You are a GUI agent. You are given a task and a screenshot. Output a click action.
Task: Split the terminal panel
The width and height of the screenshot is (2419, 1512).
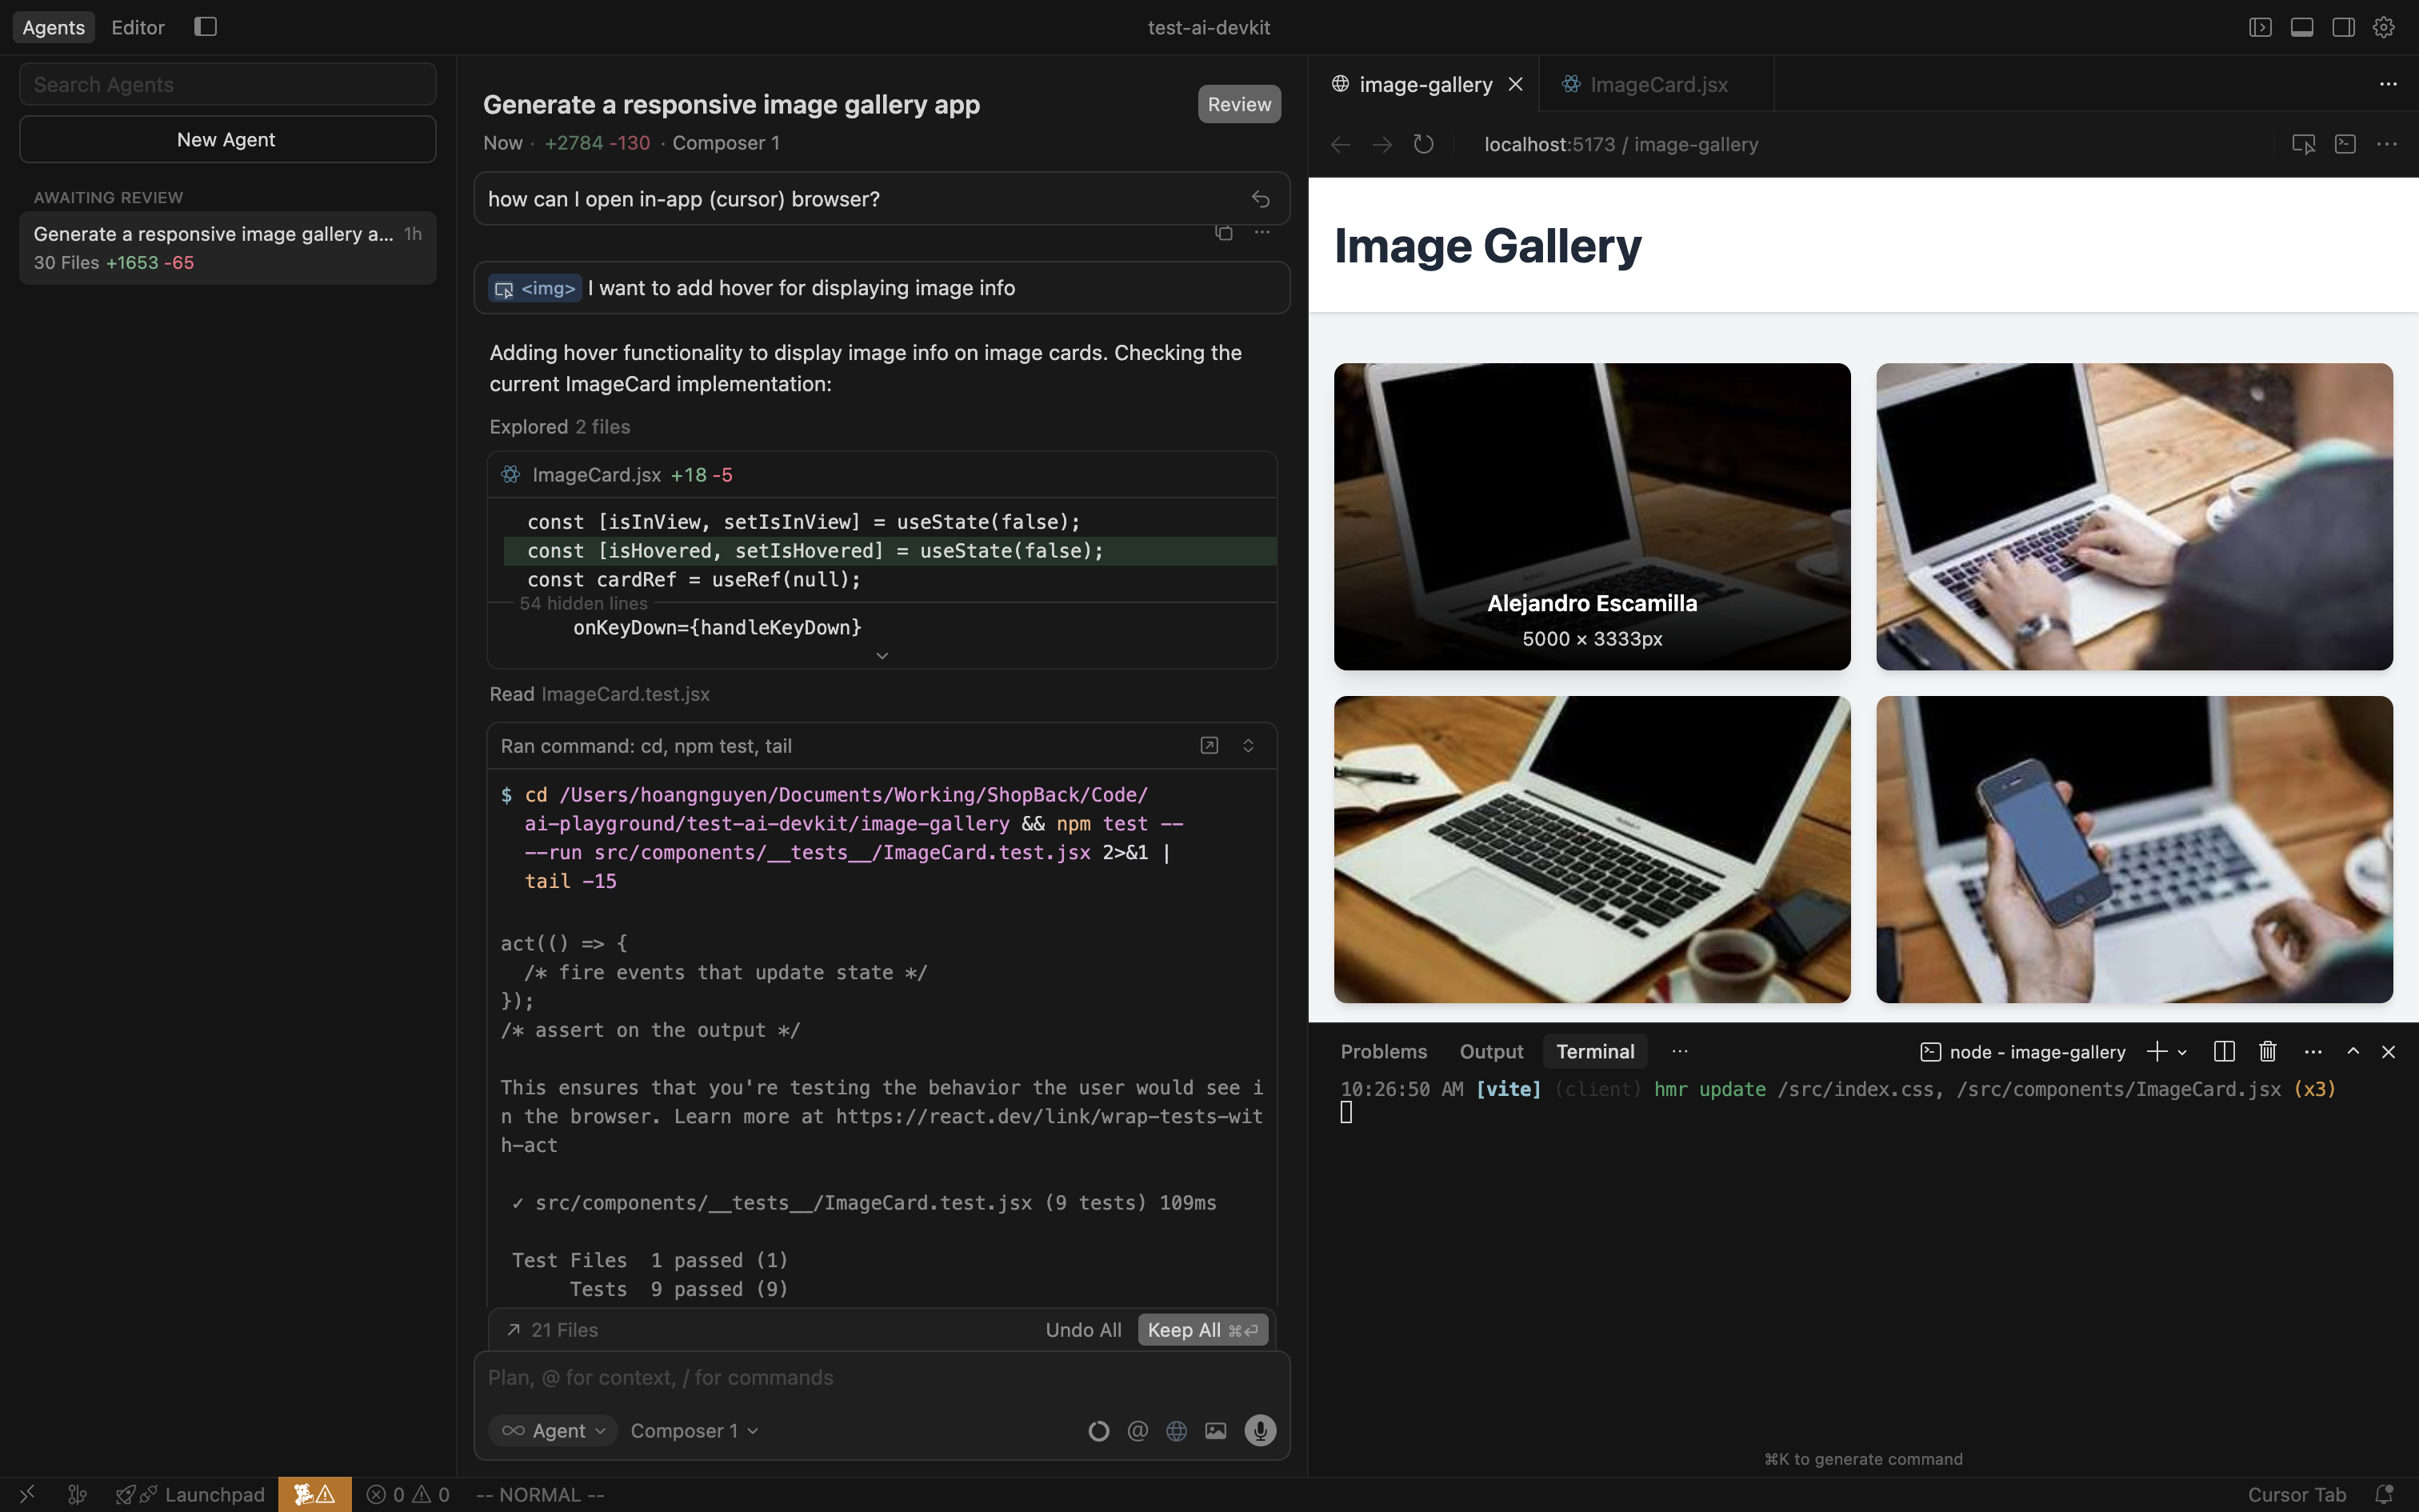click(2223, 1051)
